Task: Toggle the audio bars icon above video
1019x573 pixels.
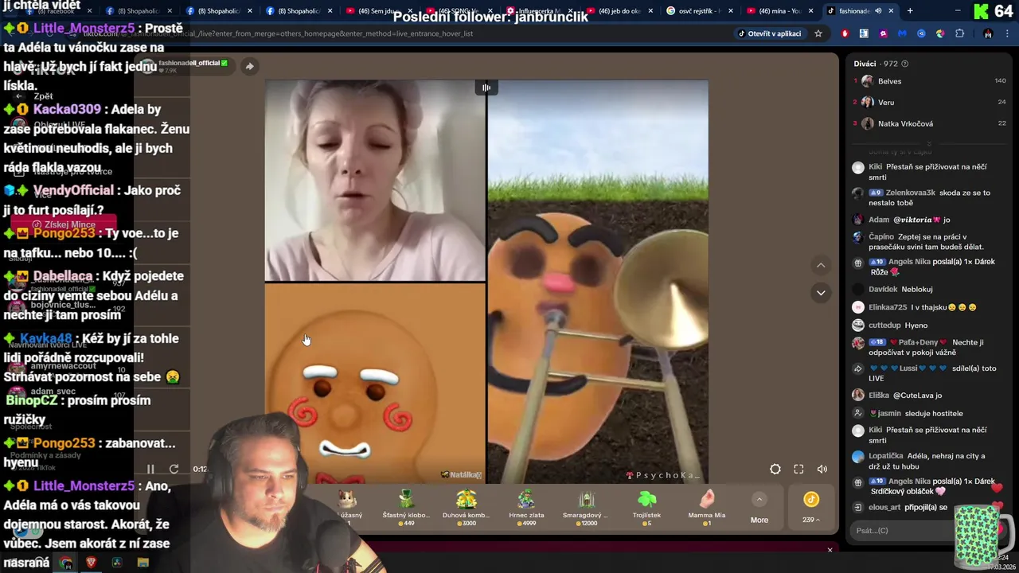Action: pyautogui.click(x=486, y=88)
